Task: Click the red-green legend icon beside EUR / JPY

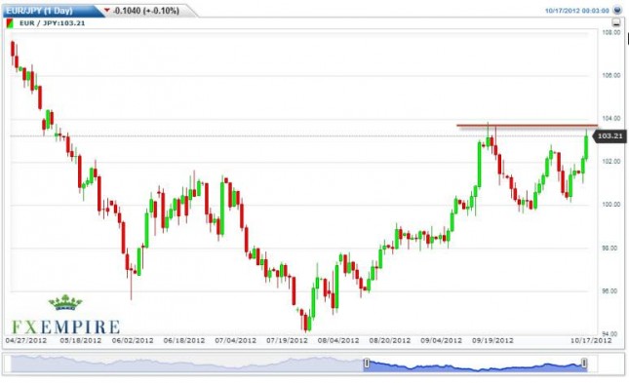Action: click(10, 23)
